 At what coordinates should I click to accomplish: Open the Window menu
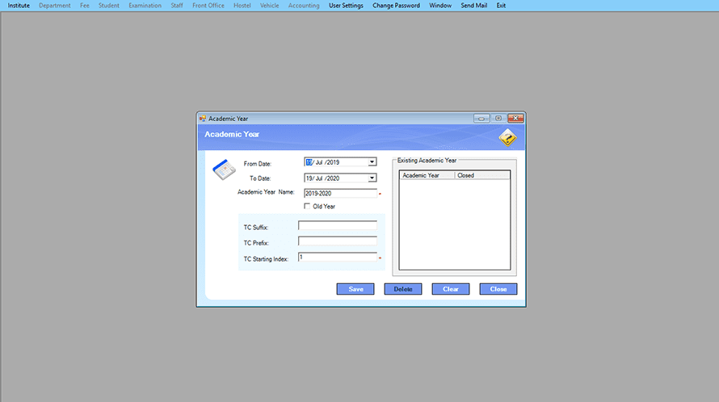coord(440,6)
